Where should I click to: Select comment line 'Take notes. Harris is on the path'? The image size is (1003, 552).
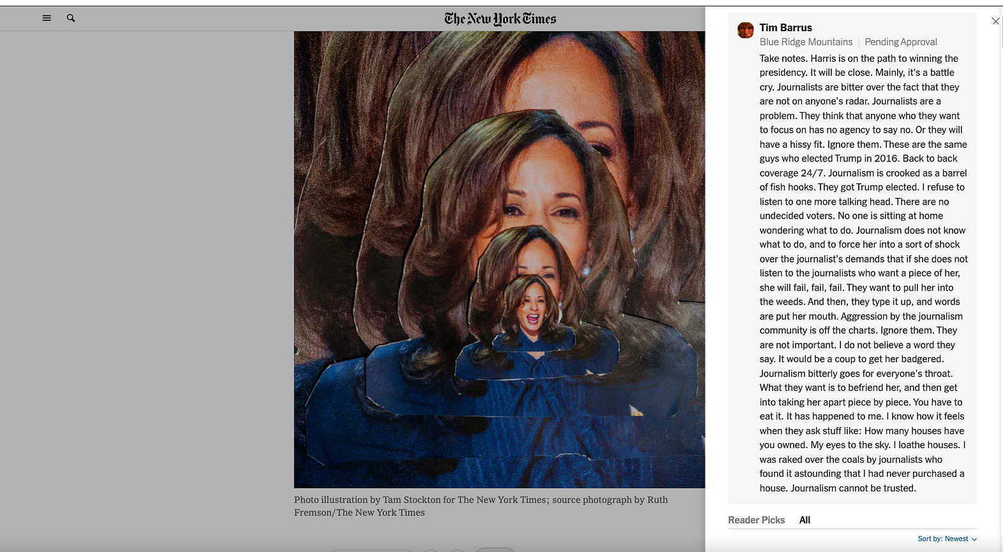(x=859, y=59)
